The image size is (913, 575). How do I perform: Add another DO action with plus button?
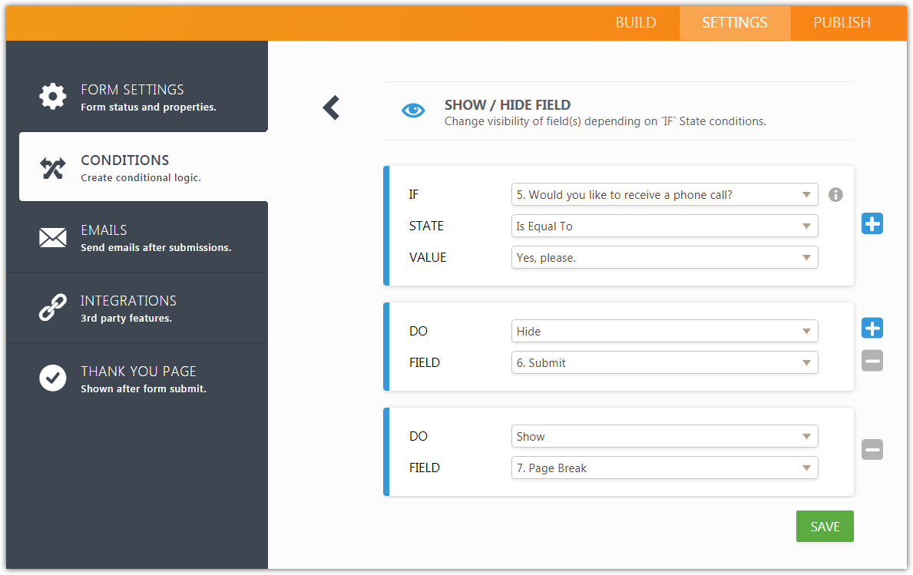click(x=872, y=329)
